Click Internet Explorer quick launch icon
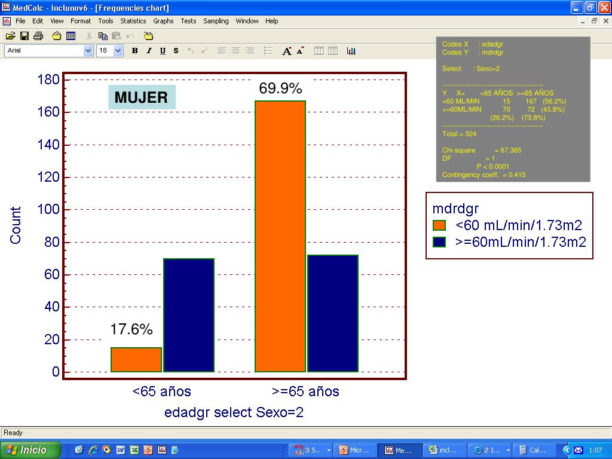 (93, 450)
